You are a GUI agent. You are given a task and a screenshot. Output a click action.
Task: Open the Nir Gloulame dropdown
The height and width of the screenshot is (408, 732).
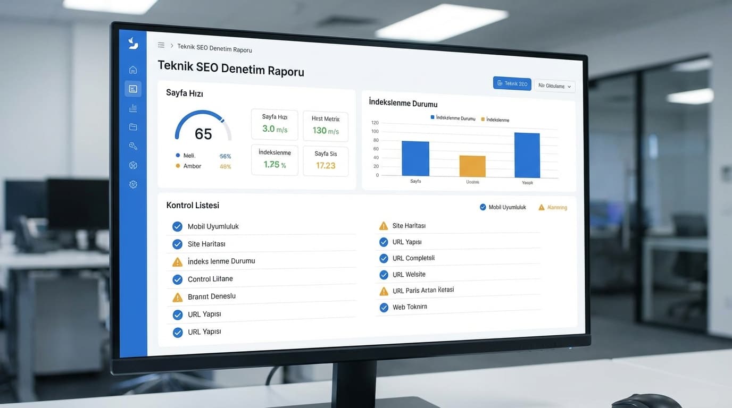pos(554,86)
